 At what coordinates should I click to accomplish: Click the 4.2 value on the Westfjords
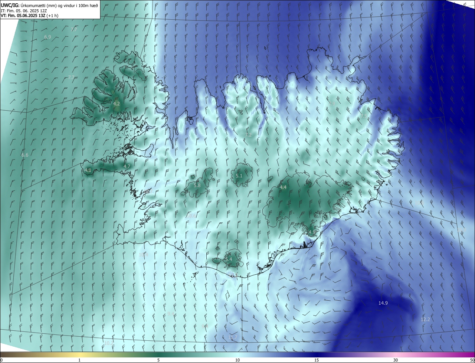pyautogui.click(x=117, y=104)
